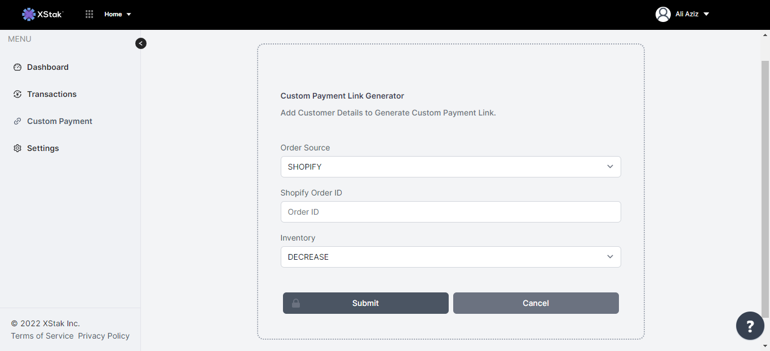The height and width of the screenshot is (351, 770).
Task: Expand the Order Source dropdown
Action: (x=450, y=167)
